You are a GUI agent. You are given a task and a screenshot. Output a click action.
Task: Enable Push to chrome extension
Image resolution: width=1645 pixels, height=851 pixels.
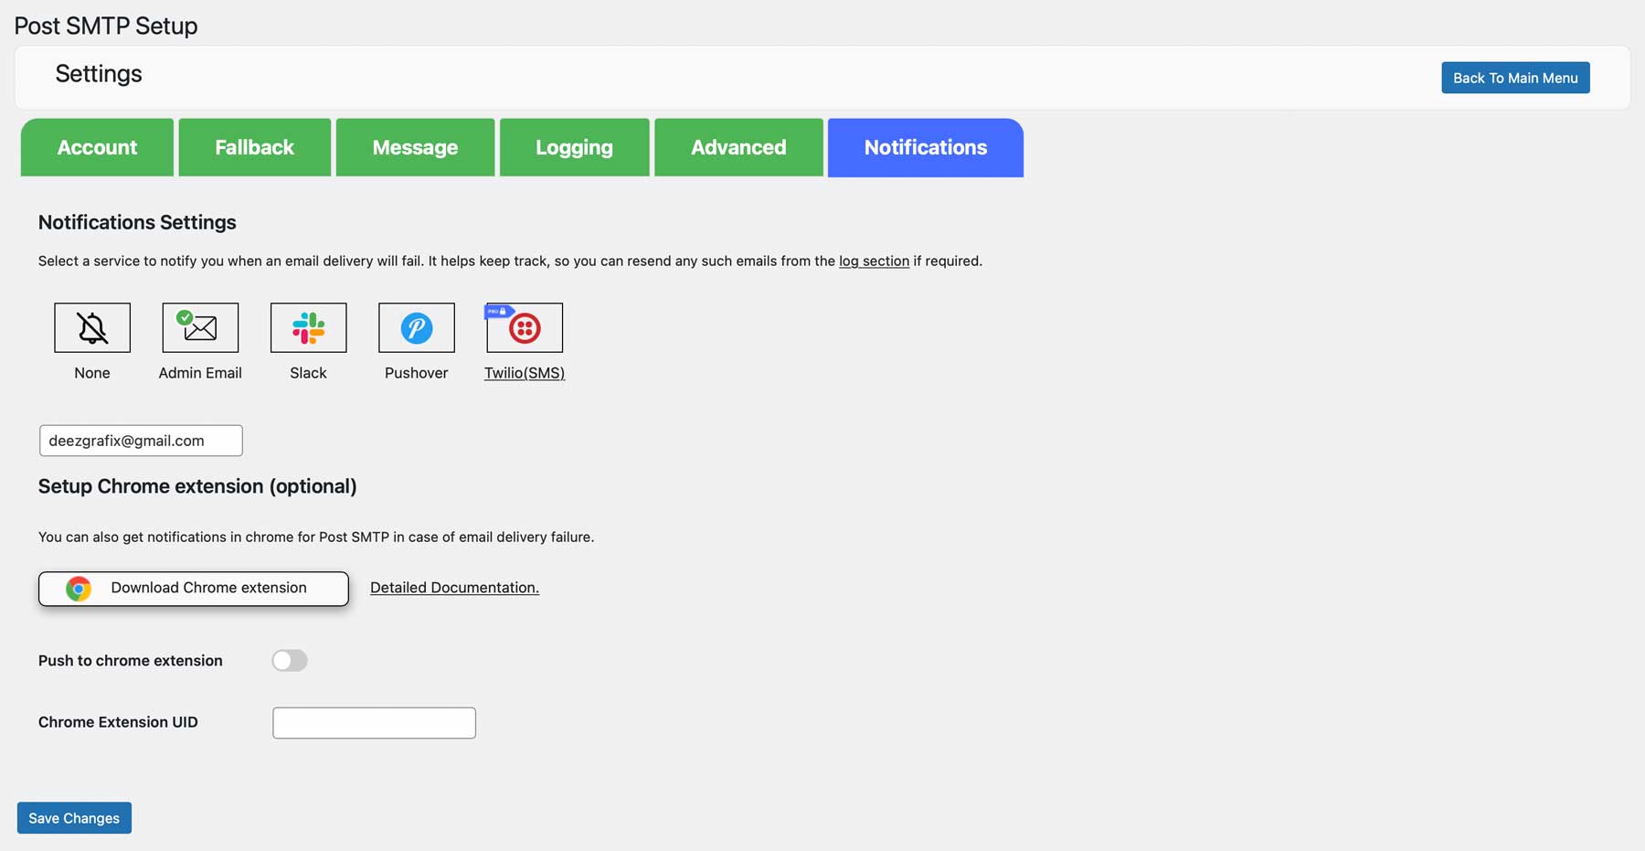pos(289,660)
